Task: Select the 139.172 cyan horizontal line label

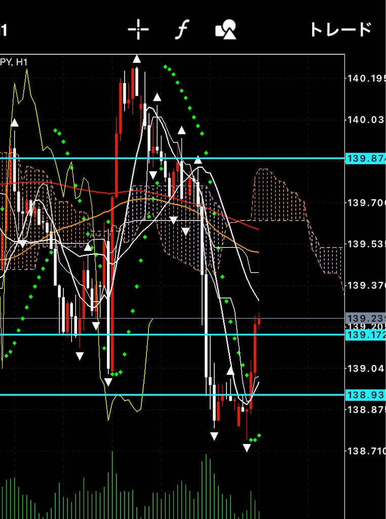Action: coord(366,335)
